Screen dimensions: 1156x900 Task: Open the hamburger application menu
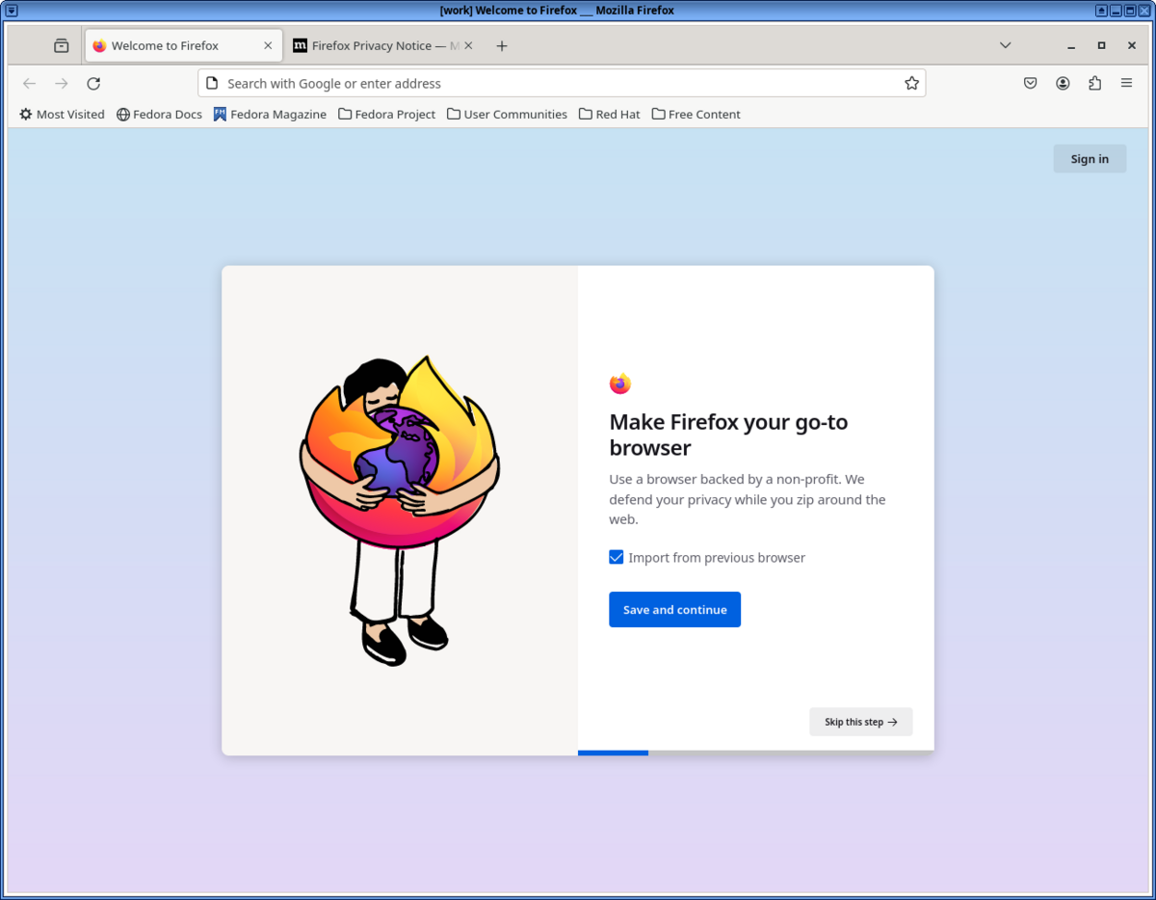1126,83
